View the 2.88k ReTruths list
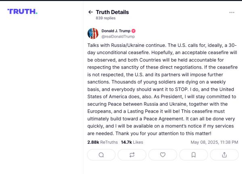Screen dimensions: 242x174 click(x=102, y=142)
